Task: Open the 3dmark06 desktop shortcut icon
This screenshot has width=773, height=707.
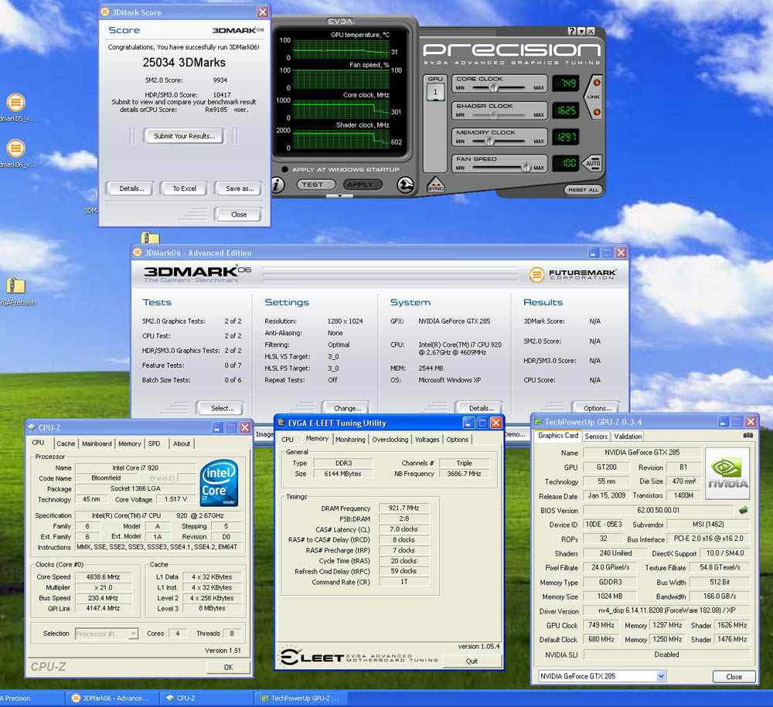Action: 15,148
